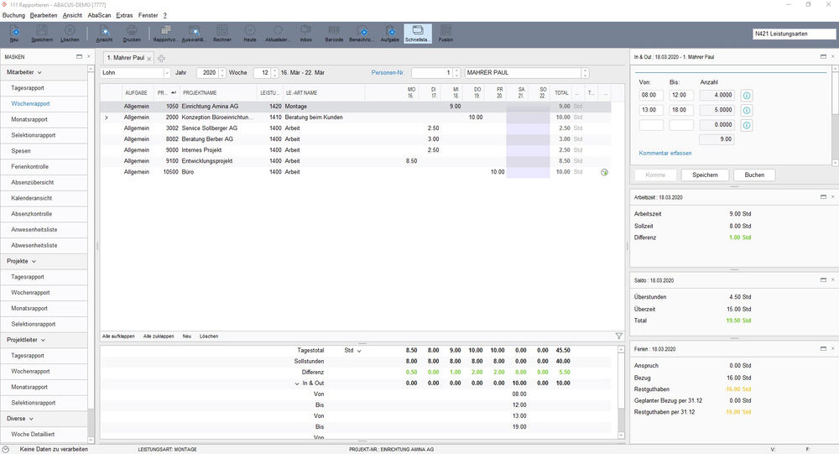Image resolution: width=839 pixels, height=454 pixels.
Task: Open the Rechner calculator icon
Action: pos(222,34)
